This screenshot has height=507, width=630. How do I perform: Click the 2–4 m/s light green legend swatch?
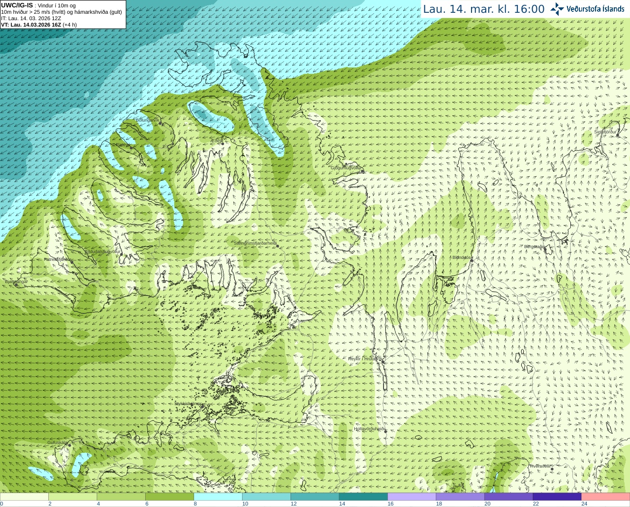click(x=72, y=497)
